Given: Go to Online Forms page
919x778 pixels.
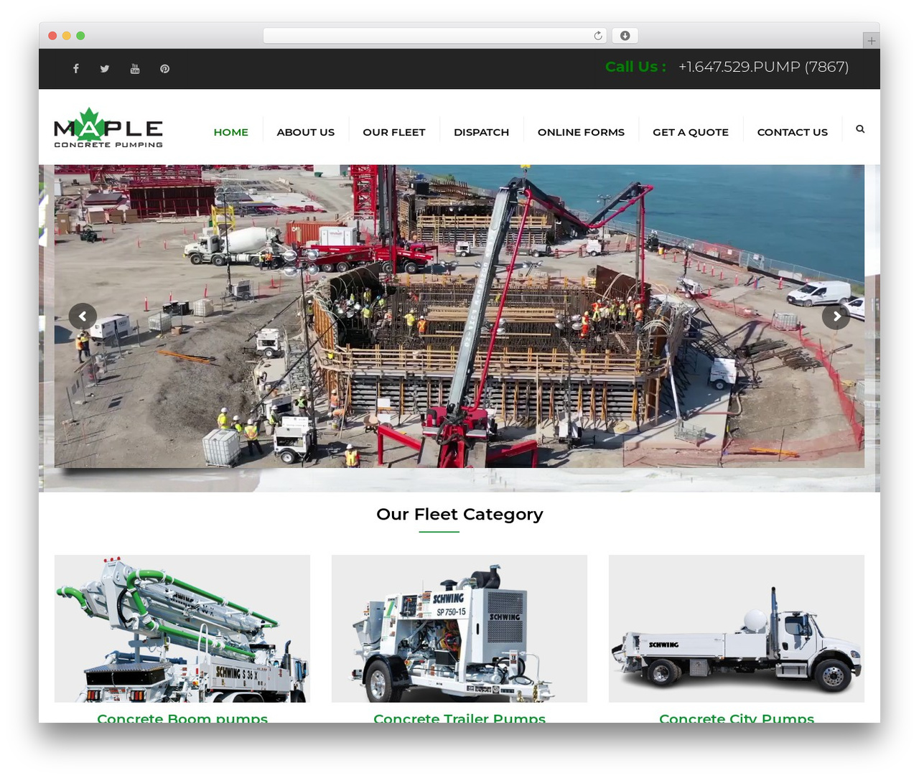Looking at the screenshot, I should [582, 132].
